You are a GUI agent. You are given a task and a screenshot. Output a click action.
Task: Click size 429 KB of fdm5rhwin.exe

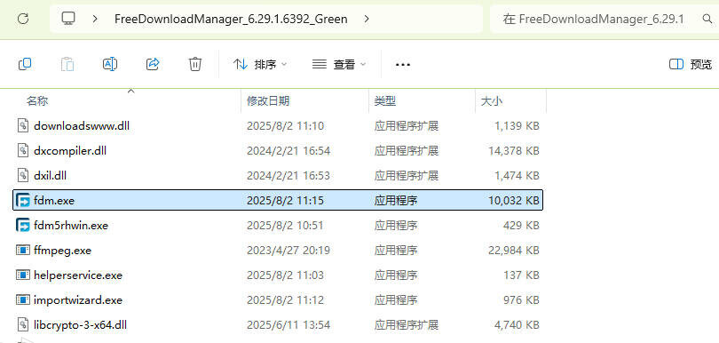pyautogui.click(x=521, y=225)
